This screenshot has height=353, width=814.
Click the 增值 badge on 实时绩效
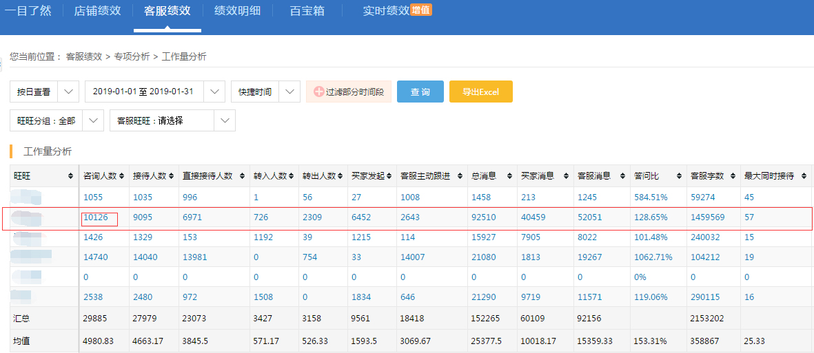(421, 10)
